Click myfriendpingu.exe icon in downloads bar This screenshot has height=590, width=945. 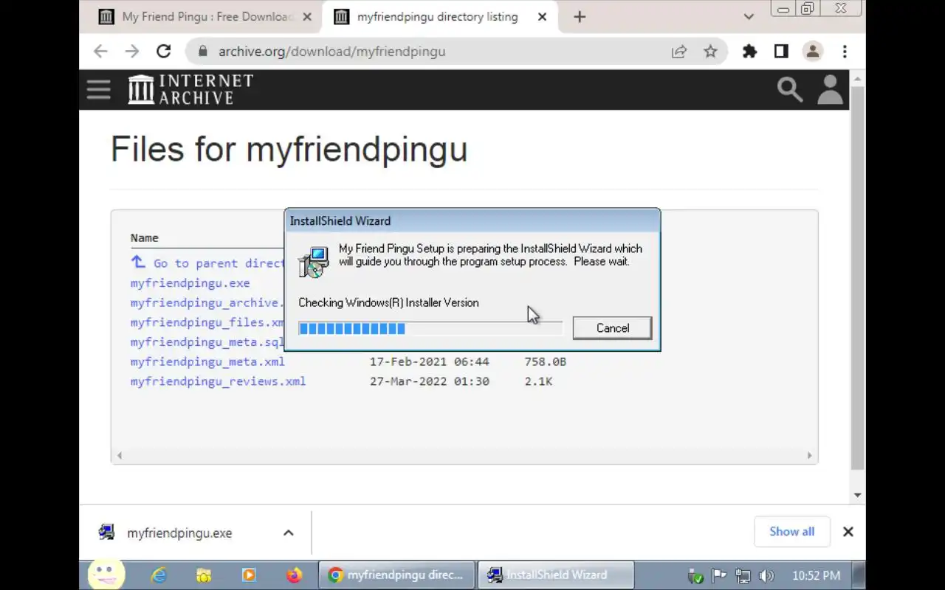(106, 532)
